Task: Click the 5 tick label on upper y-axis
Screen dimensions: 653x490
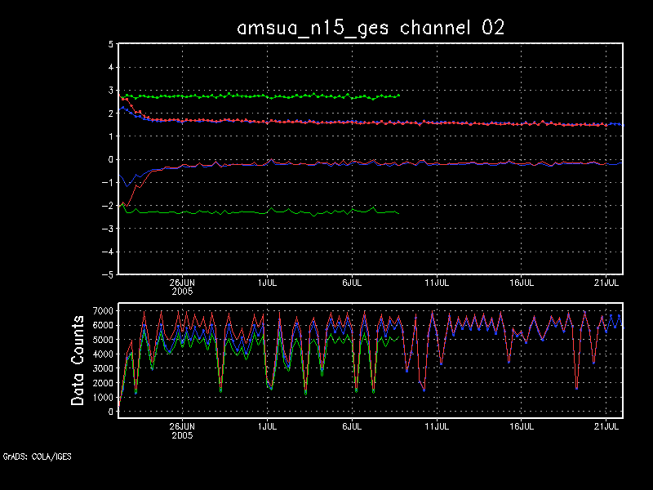Action: (110, 45)
